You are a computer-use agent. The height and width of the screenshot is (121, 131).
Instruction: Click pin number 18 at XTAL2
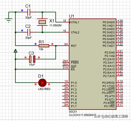point(64,31)
